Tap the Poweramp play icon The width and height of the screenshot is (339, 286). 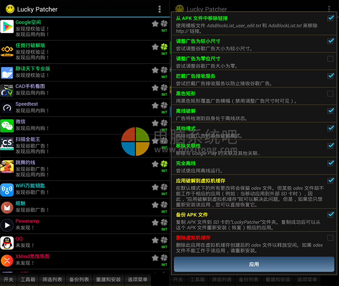(7, 225)
